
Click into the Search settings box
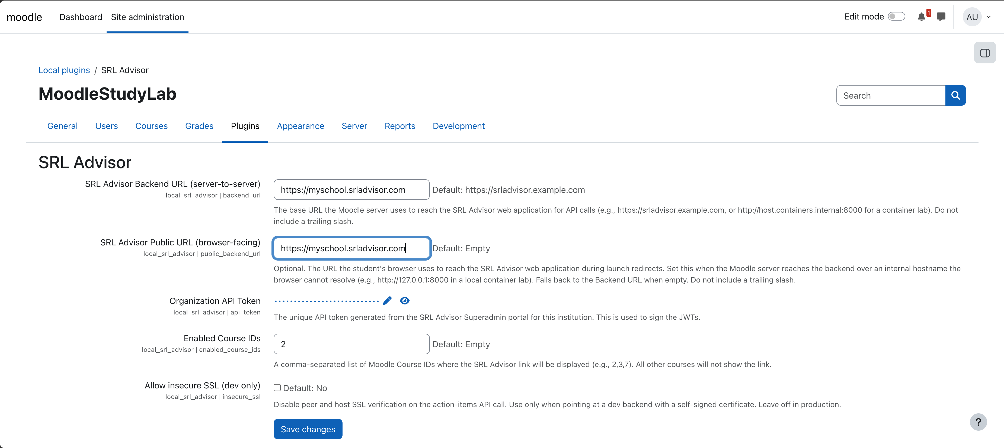pyautogui.click(x=891, y=95)
